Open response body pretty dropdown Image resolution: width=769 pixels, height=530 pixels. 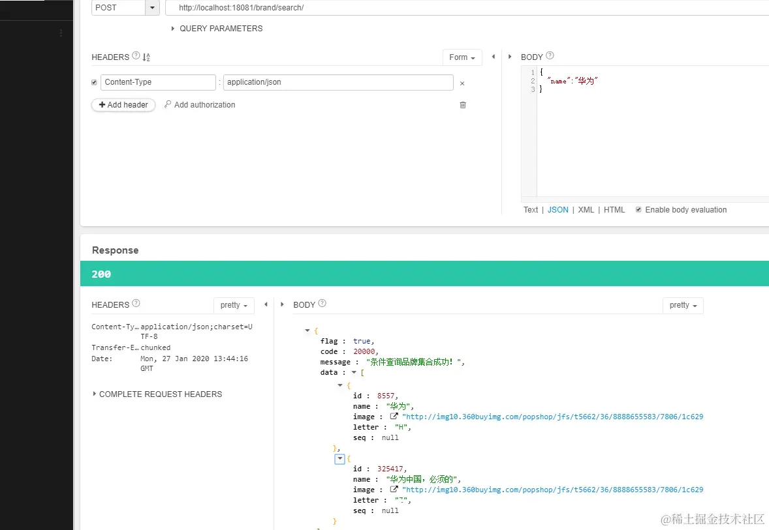[683, 305]
